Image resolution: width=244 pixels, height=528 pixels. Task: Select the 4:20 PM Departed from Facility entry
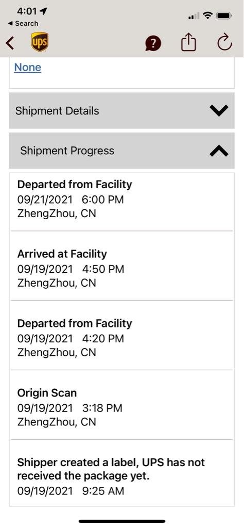(121, 335)
